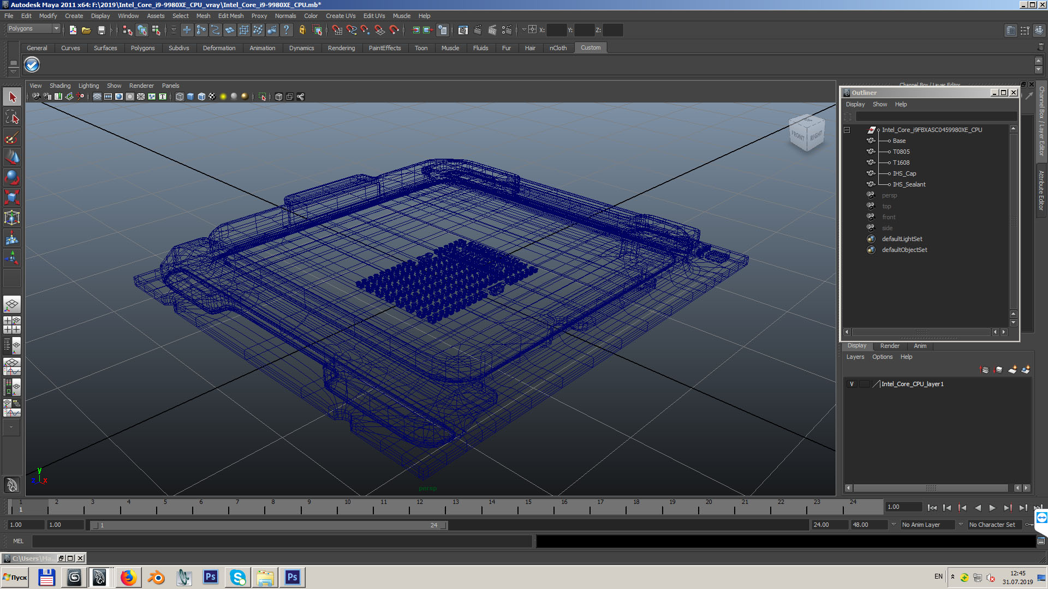Click the range slider bar
1048x589 pixels.
pyautogui.click(x=270, y=525)
